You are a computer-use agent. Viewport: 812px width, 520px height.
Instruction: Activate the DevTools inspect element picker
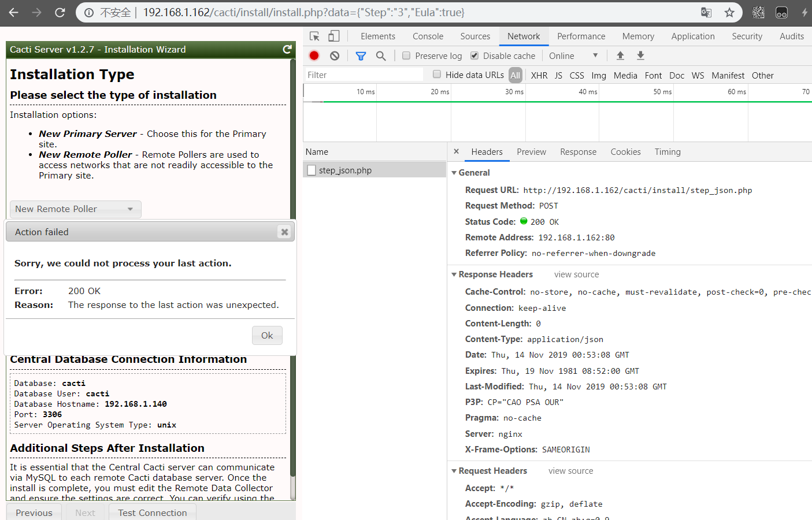click(x=314, y=36)
